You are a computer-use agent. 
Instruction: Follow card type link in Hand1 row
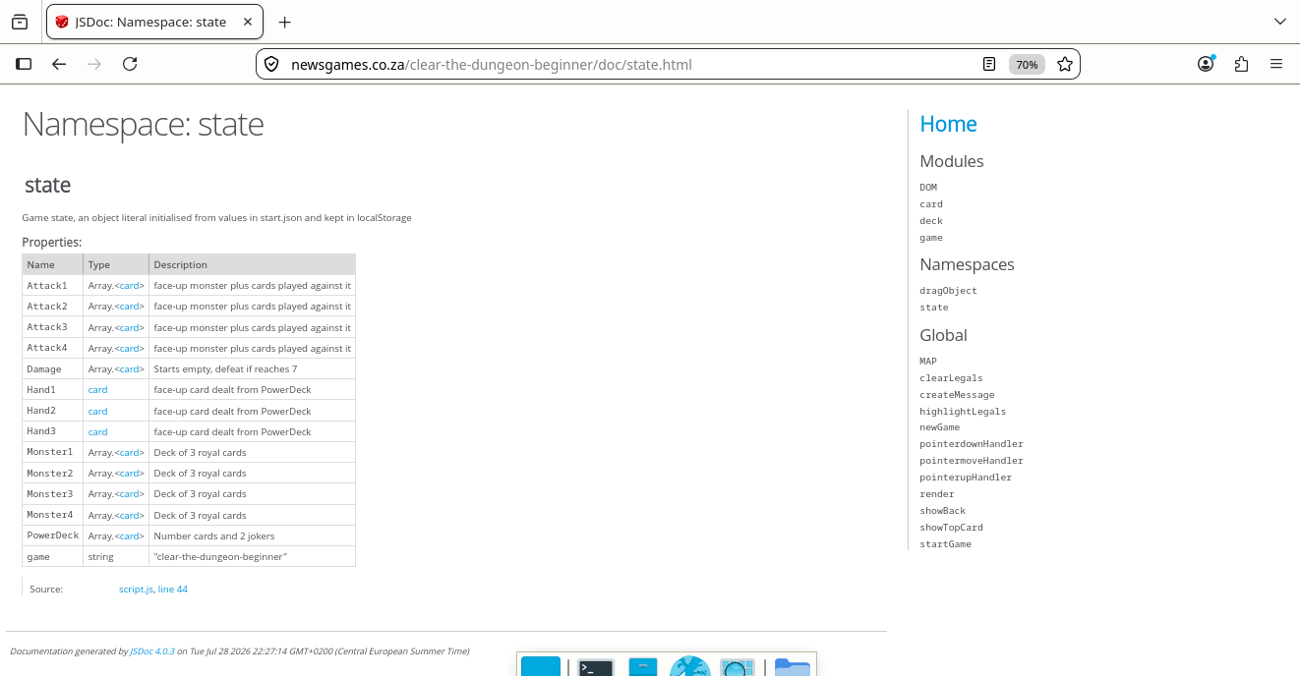tap(97, 390)
